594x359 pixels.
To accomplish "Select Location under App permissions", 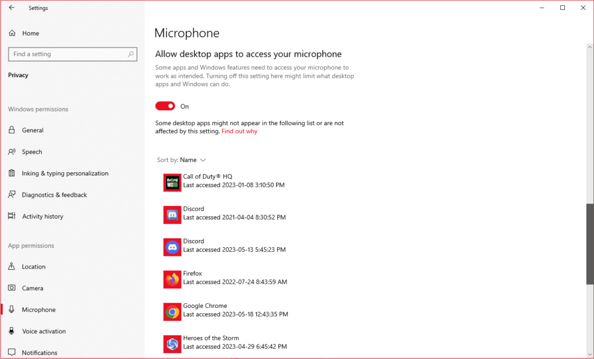I will [34, 266].
